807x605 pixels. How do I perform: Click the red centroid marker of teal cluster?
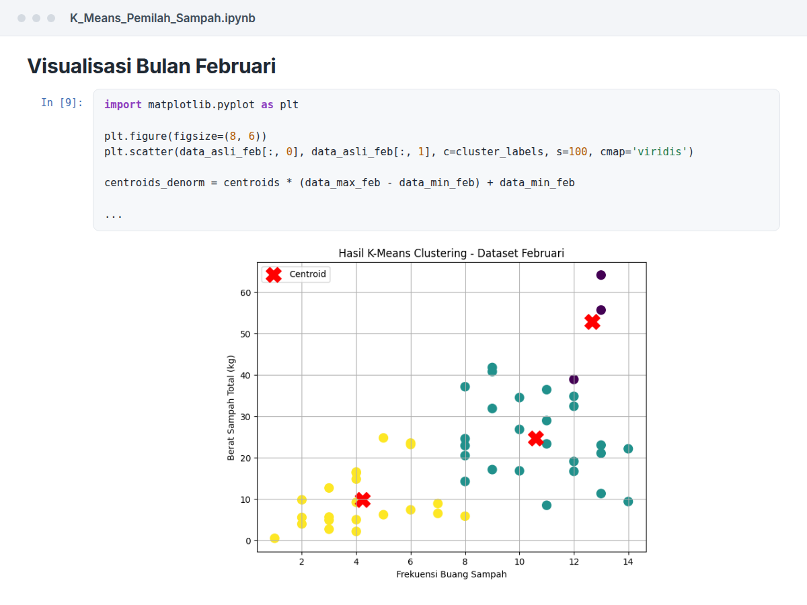(535, 438)
